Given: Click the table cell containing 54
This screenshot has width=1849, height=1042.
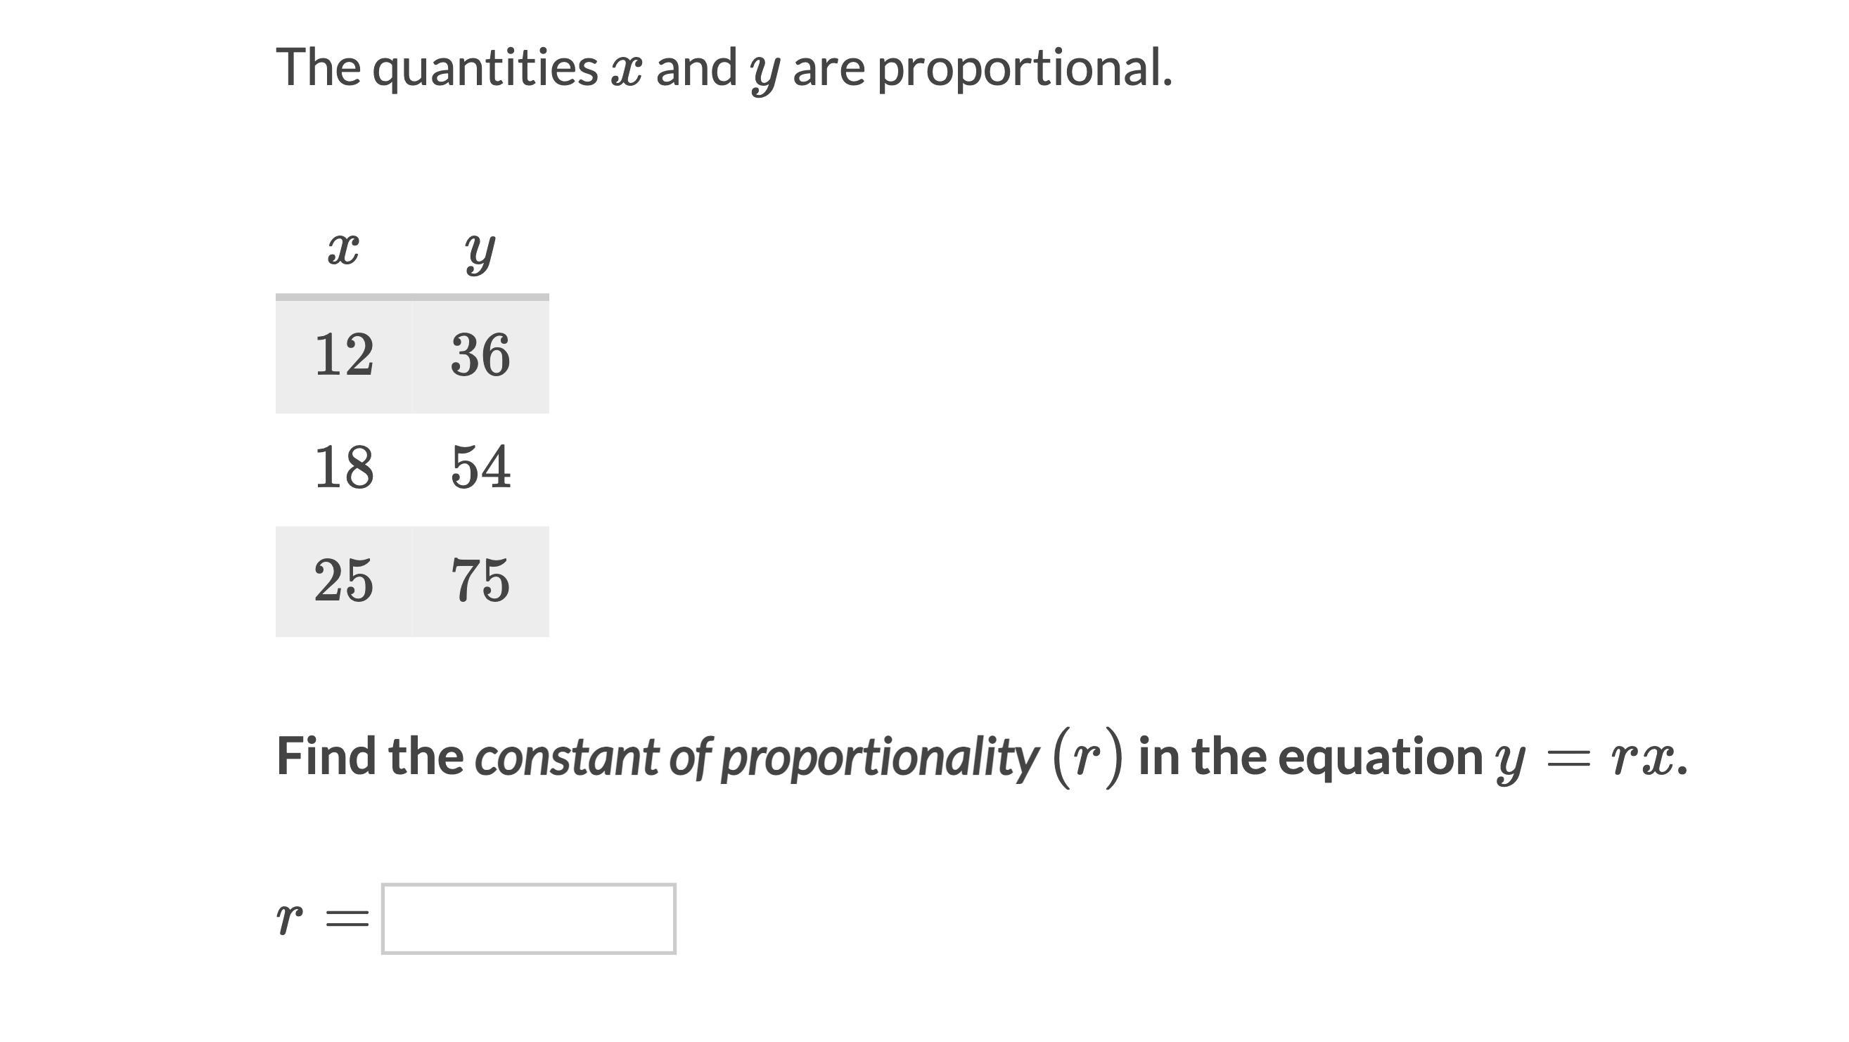Looking at the screenshot, I should pyautogui.click(x=481, y=468).
